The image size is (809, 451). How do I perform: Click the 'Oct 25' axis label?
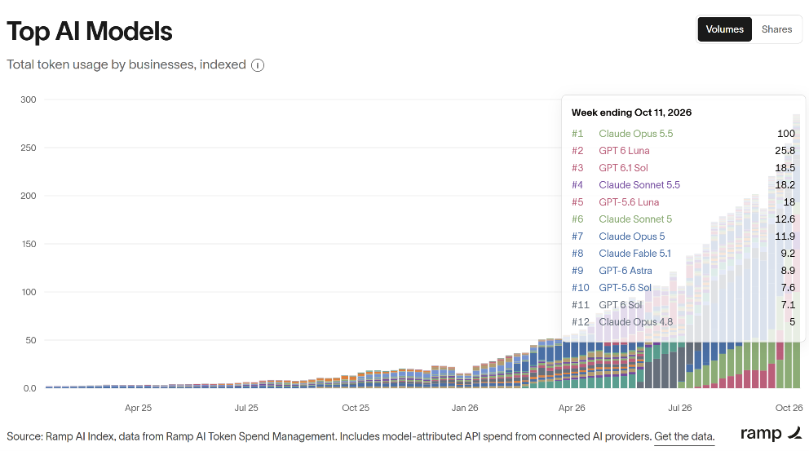tap(356, 408)
